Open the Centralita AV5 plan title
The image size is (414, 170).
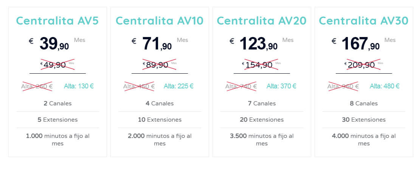(57, 21)
